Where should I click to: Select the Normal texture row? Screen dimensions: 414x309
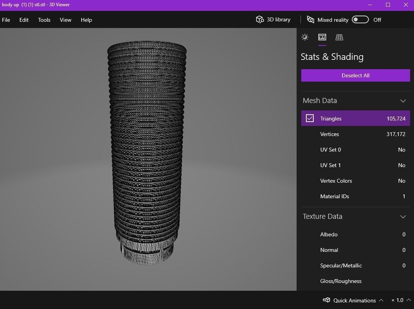(x=355, y=250)
